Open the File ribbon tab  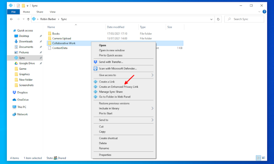pyautogui.click(x=13, y=12)
